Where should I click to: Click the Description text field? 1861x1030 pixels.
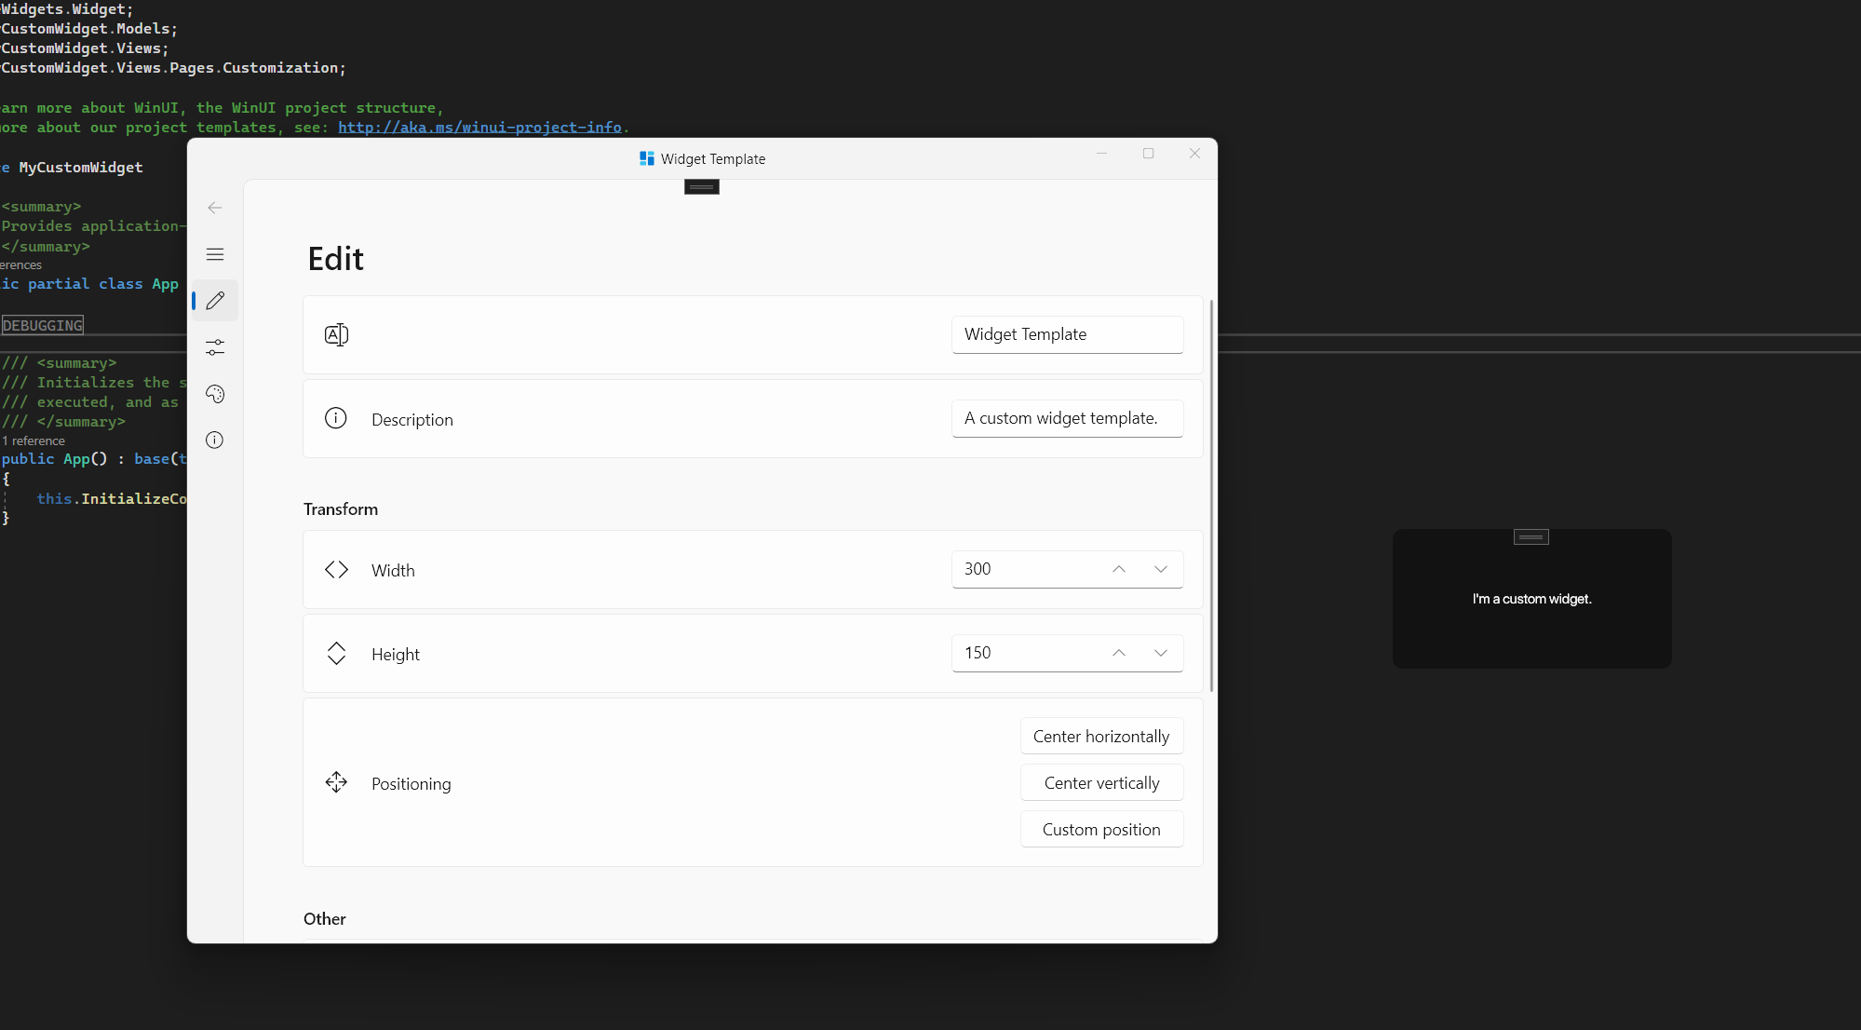1067,418
